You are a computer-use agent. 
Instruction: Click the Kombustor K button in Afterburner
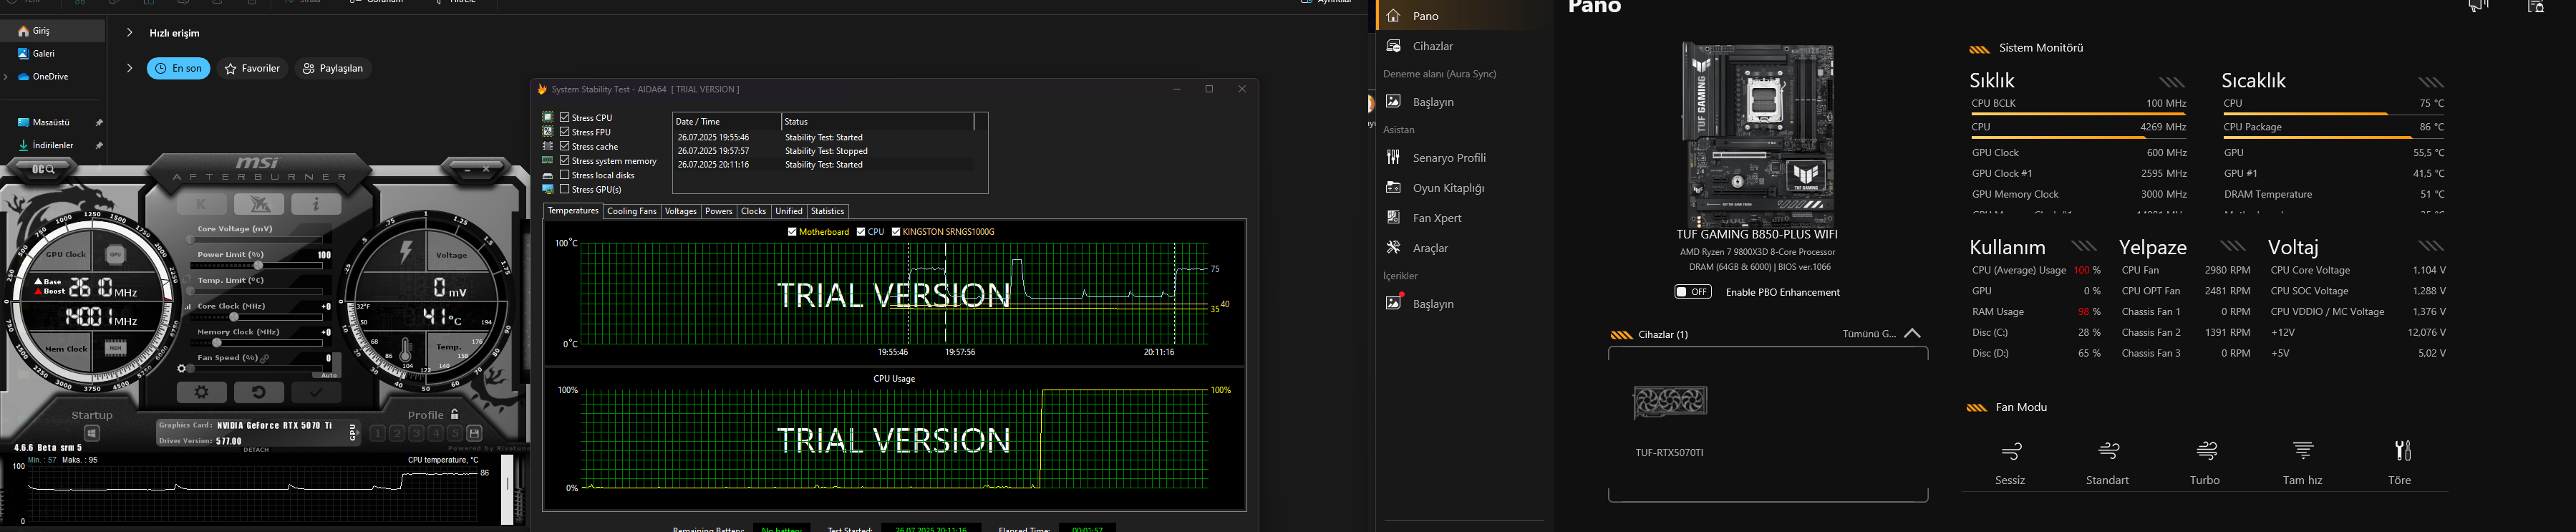pos(201,204)
